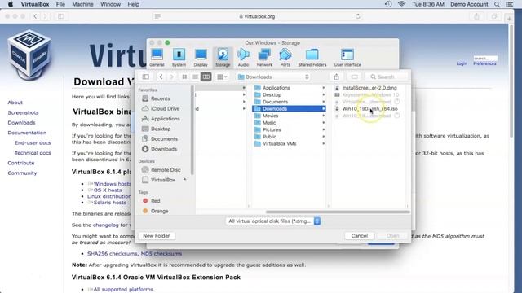The image size is (522, 293).
Task: Open Machine menu in menu bar
Action: tap(83, 4)
